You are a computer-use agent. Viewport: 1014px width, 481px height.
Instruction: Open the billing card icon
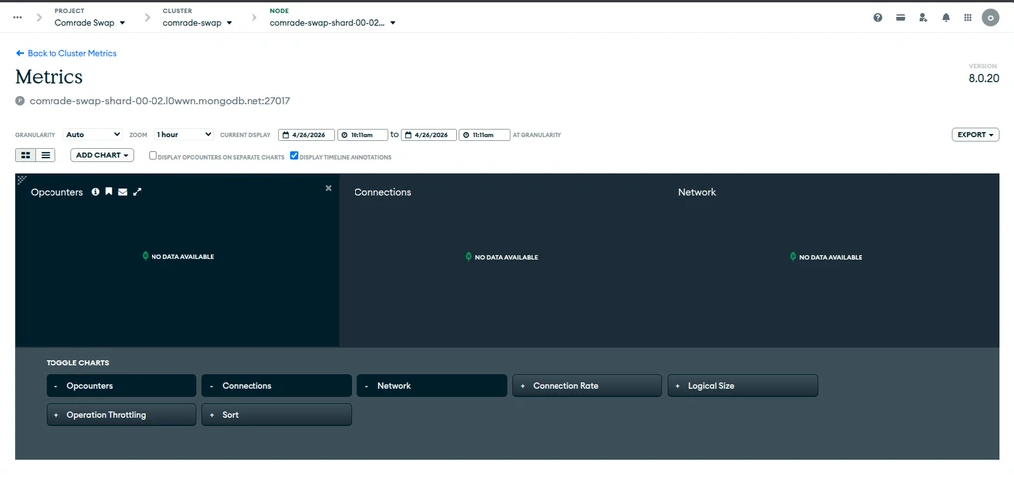pos(900,18)
